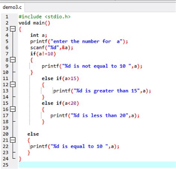Click the standalone else keyword on line 20
Viewport: 176px width, 169px height.
point(33,134)
